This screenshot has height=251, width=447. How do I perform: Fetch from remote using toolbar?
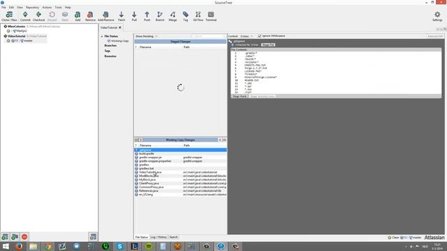(x=122, y=16)
